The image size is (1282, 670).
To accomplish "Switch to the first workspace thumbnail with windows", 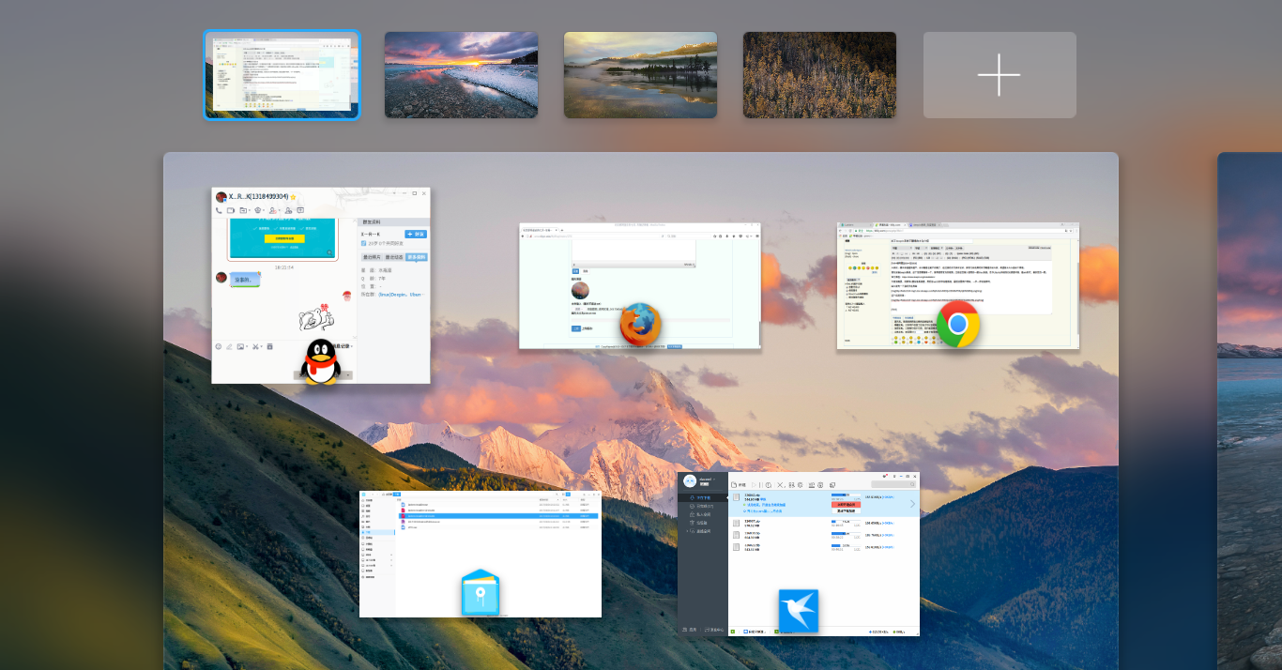I will pos(282,75).
